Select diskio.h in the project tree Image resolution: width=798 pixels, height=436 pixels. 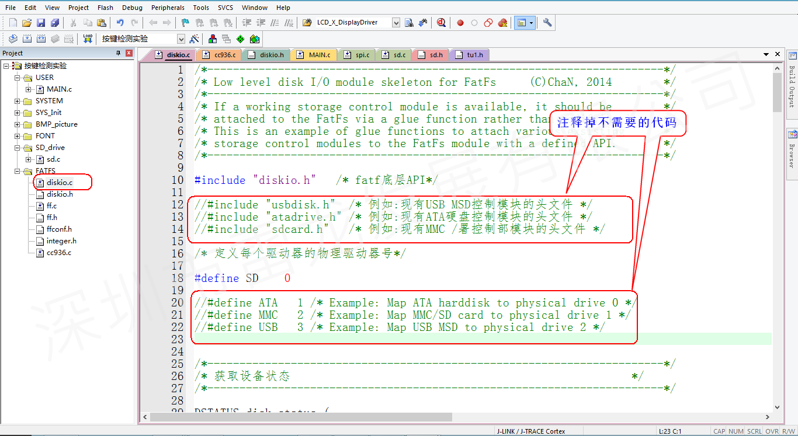coord(60,194)
